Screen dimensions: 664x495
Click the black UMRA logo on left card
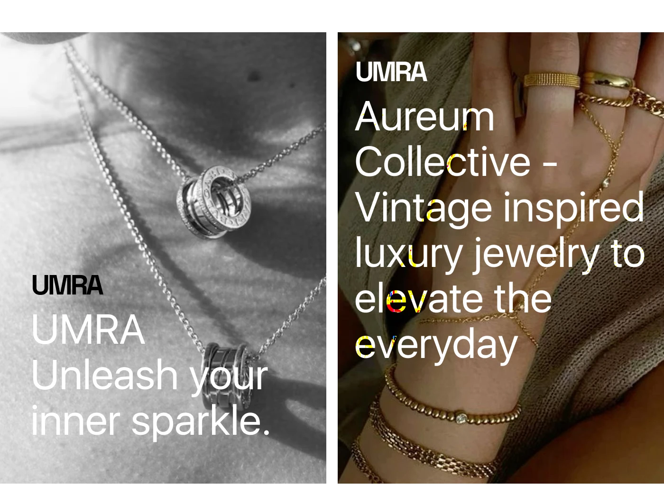click(67, 285)
